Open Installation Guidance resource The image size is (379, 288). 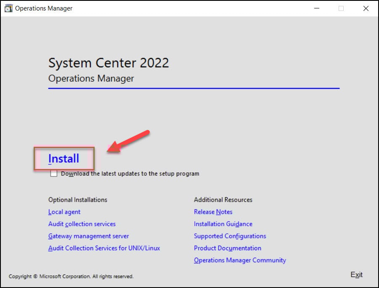(223, 224)
